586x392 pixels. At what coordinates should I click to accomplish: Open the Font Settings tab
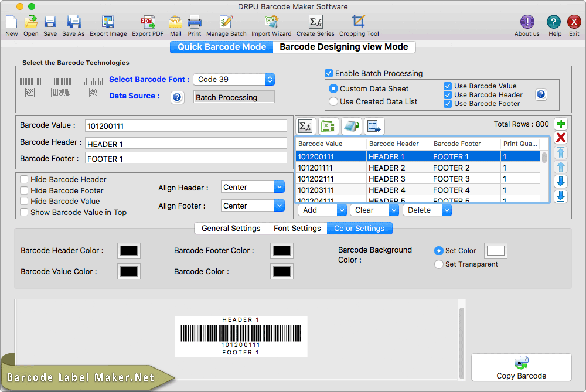click(x=297, y=229)
